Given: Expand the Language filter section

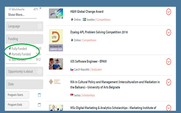Looking at the screenshot, I should coord(24,26).
